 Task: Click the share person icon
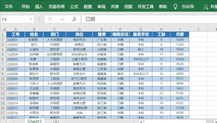point(206,7)
